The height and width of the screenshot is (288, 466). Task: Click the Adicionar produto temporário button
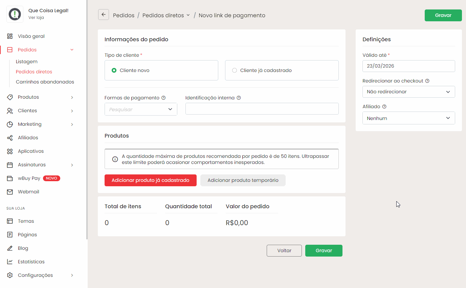(243, 181)
